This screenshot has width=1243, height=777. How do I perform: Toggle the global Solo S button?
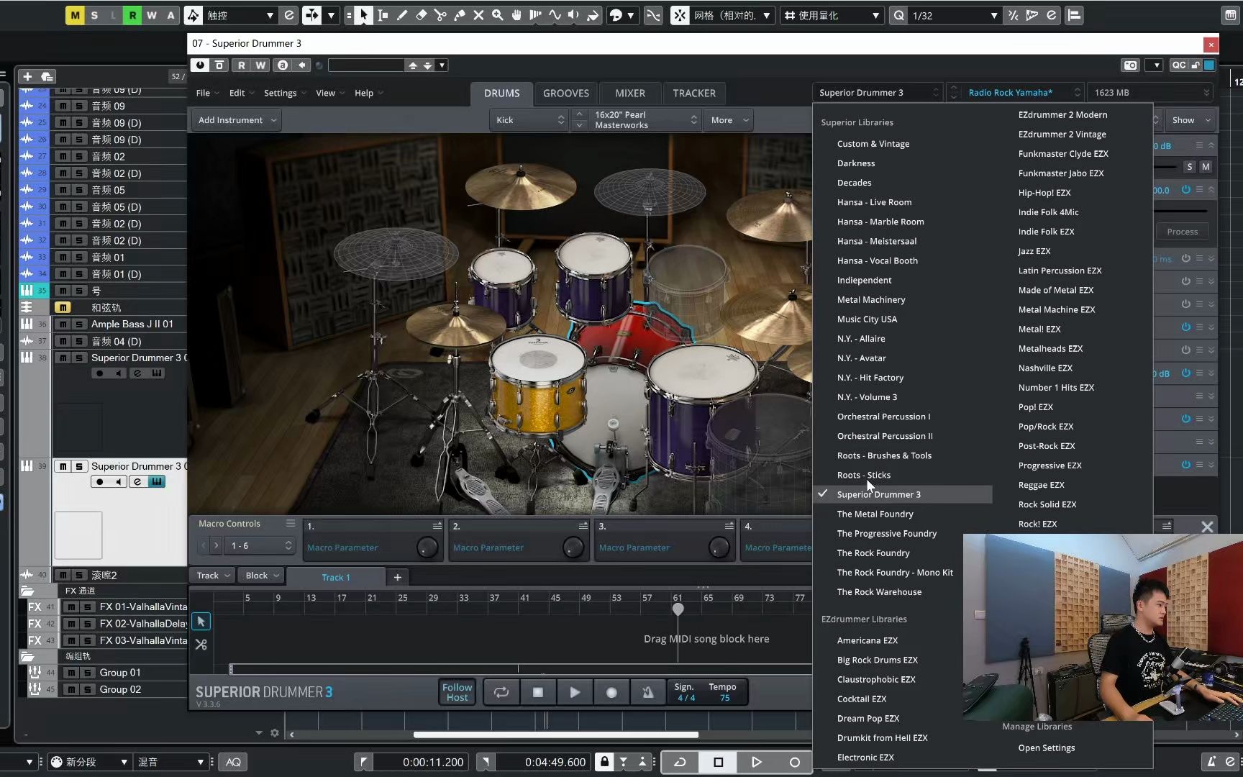coord(94,15)
